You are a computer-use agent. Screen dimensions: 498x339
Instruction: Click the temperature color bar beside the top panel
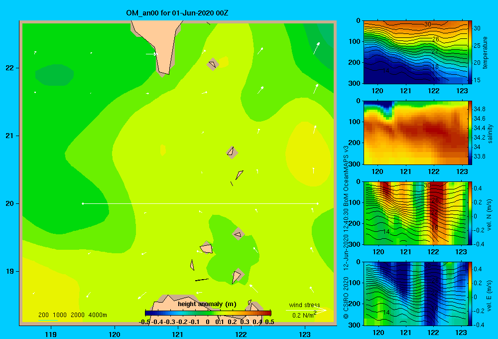470,52
